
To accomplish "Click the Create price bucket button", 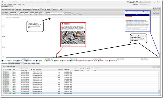I will (26, 63).
